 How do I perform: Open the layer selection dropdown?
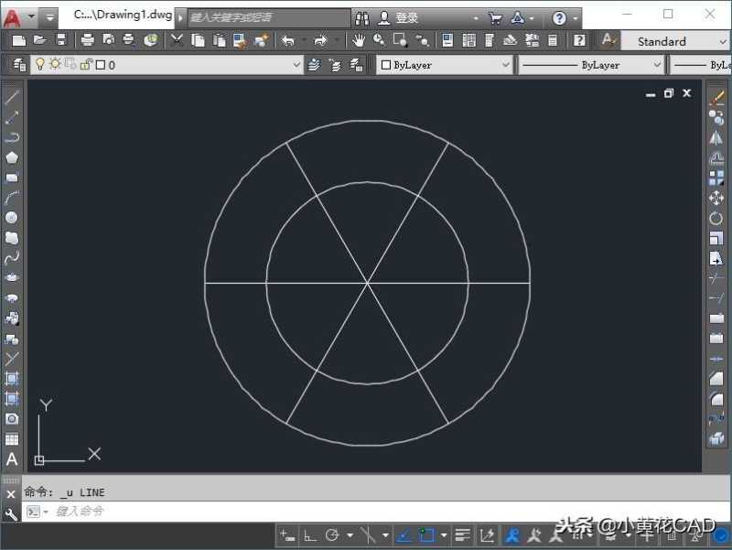point(297,64)
